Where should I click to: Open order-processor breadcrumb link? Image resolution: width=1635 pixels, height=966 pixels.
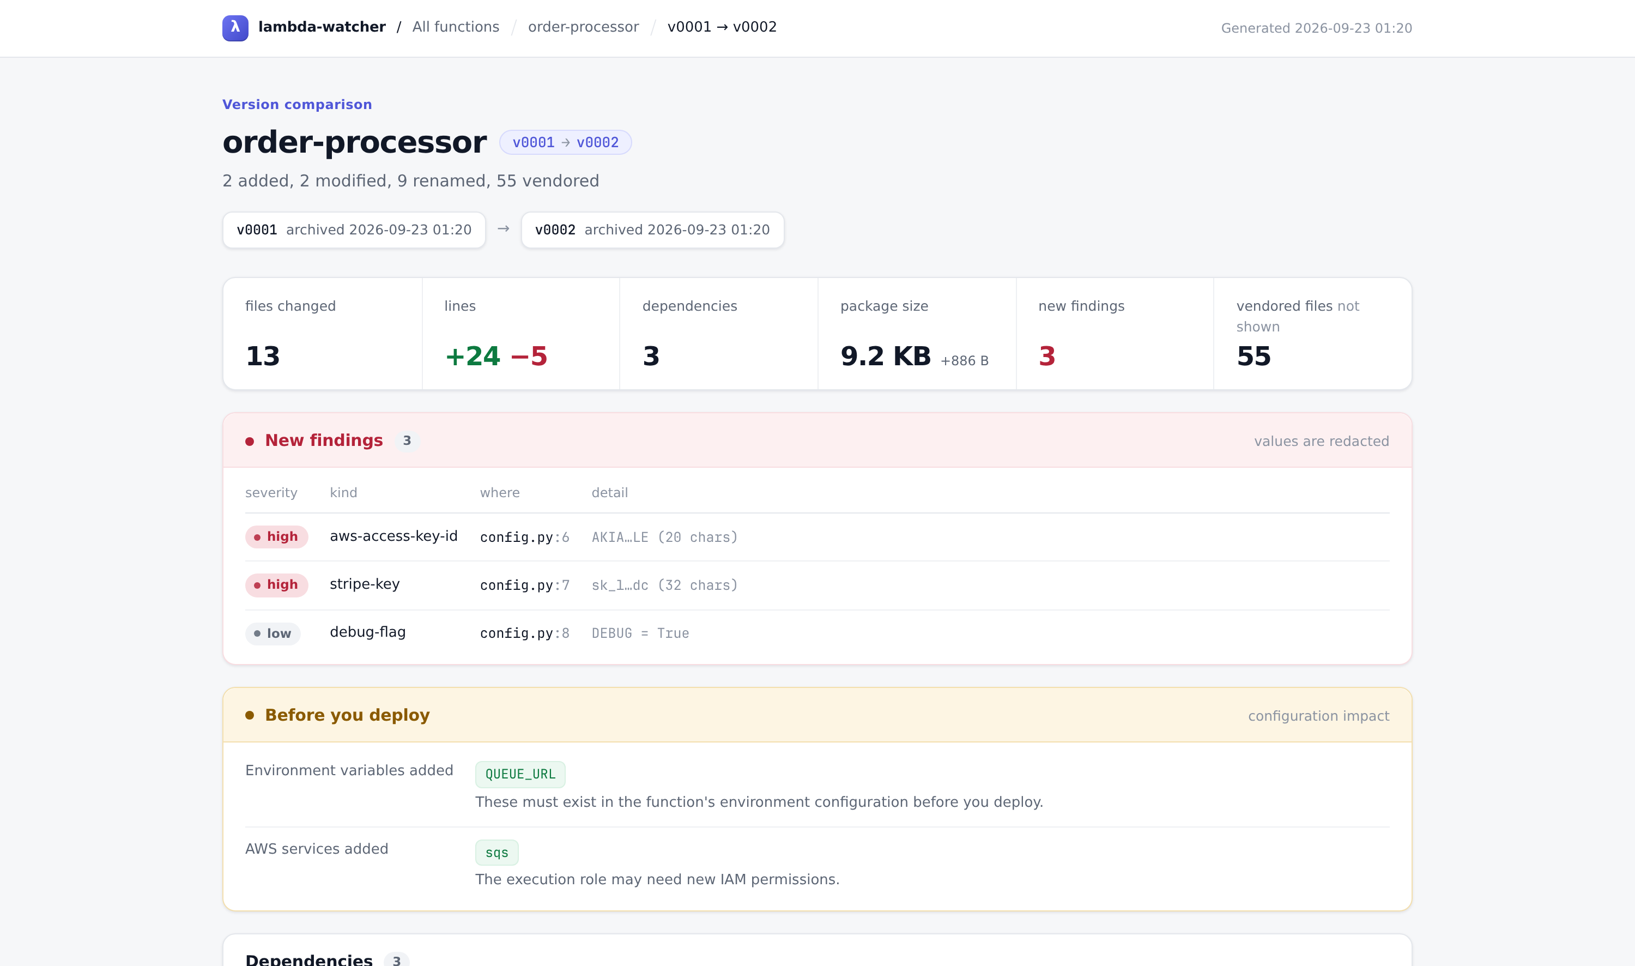583,27
